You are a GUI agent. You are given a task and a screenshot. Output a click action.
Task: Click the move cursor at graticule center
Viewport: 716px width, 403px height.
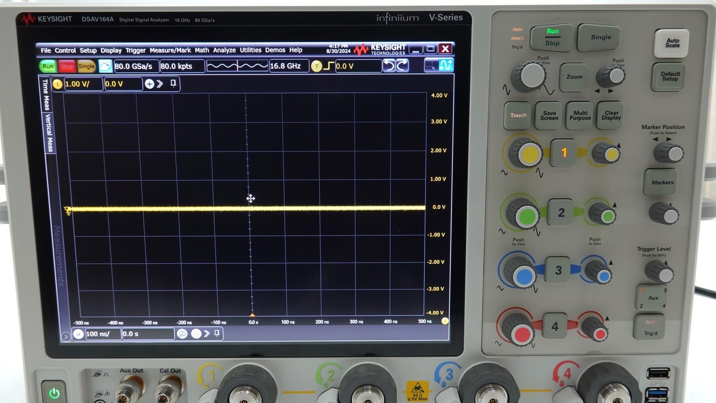pos(251,199)
